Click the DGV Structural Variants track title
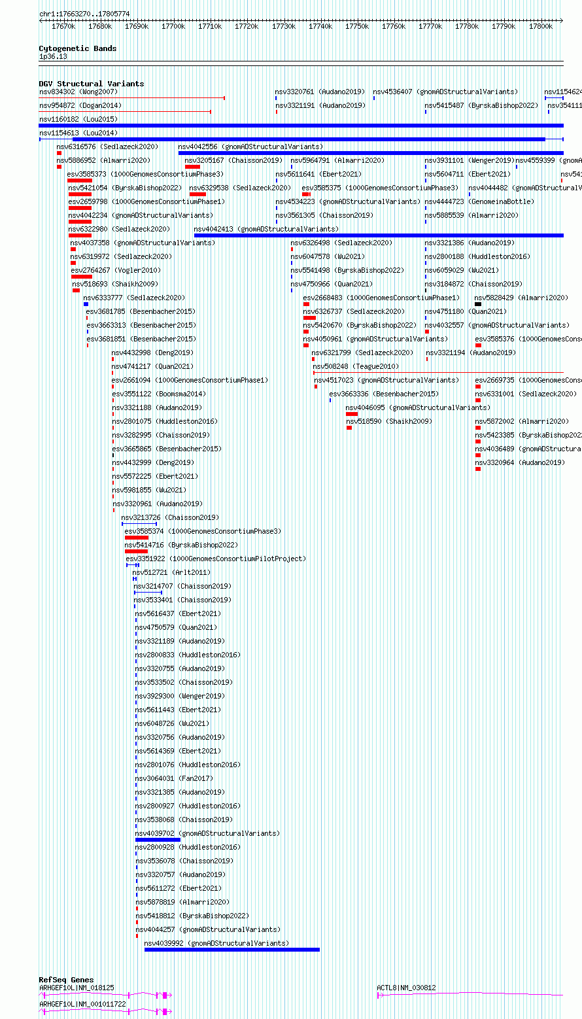Viewport: 582px width, 1019px height. 92,84
